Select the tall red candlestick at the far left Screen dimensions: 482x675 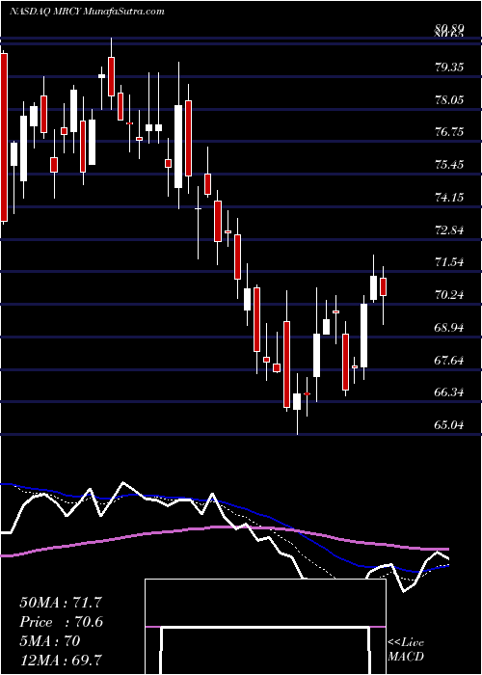[x=4, y=137]
